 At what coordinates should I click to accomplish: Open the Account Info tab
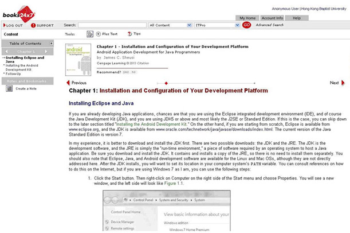[x=272, y=18]
